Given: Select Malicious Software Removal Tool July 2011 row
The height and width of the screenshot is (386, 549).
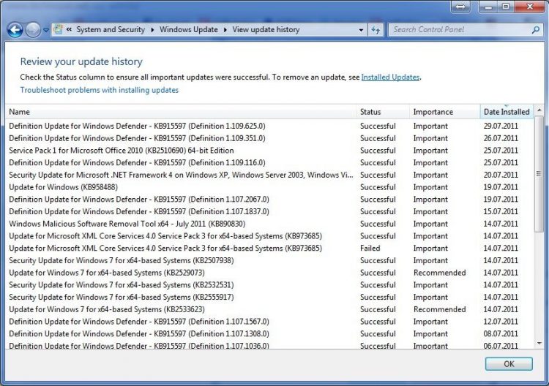Looking at the screenshot, I should [x=269, y=224].
